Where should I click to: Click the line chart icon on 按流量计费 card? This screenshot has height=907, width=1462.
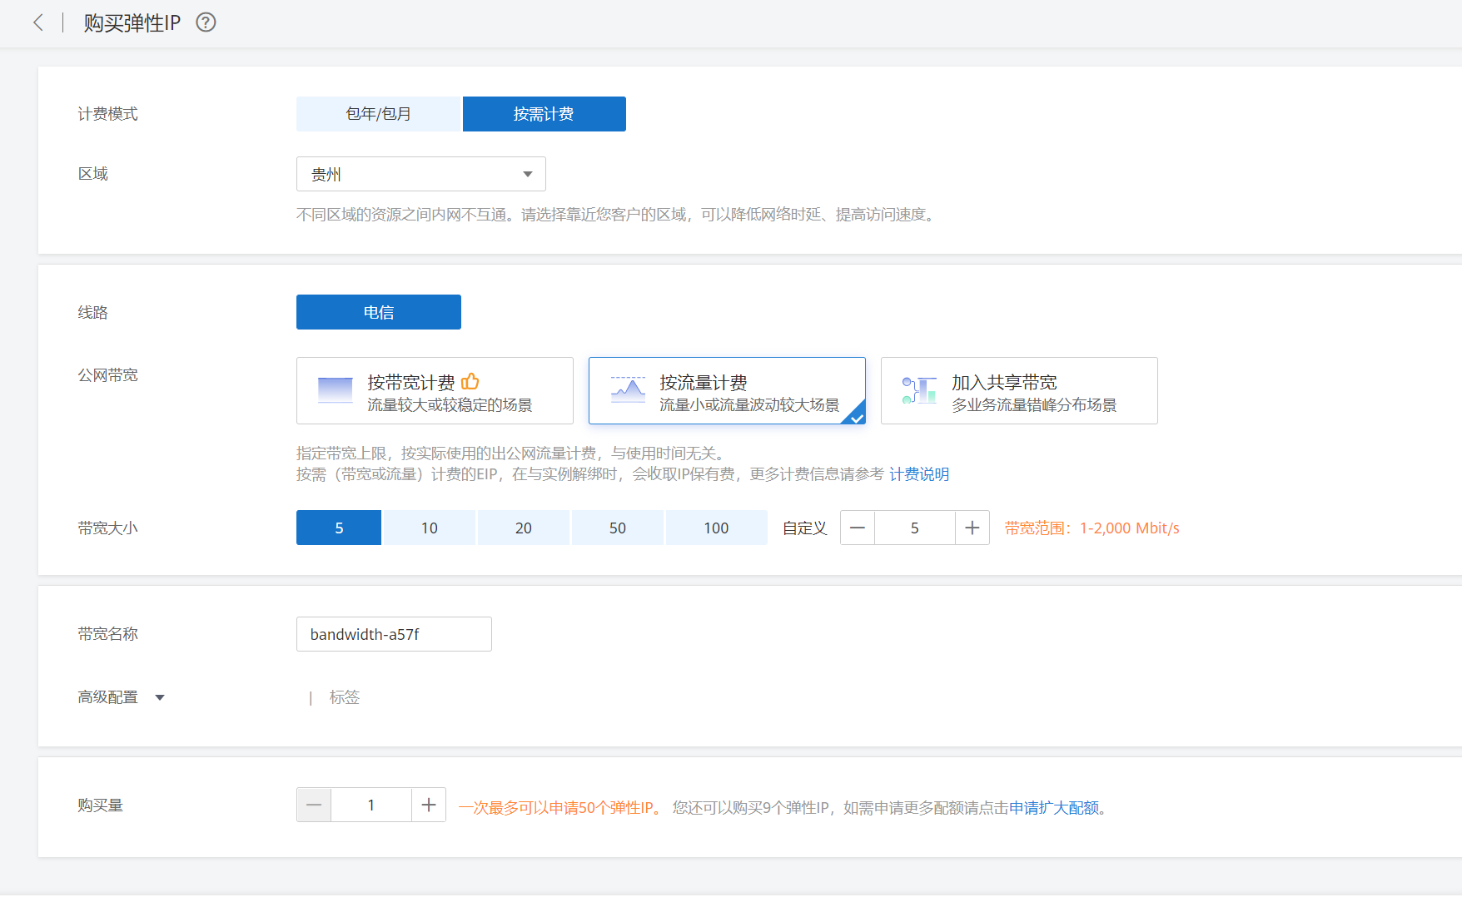coord(628,389)
